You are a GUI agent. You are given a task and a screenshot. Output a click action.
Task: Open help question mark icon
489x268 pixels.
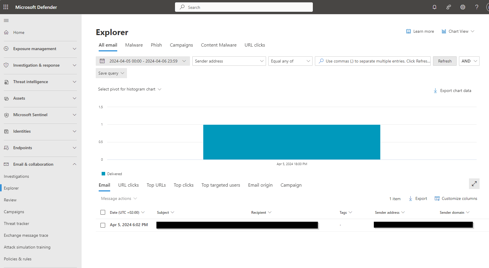coord(477,7)
